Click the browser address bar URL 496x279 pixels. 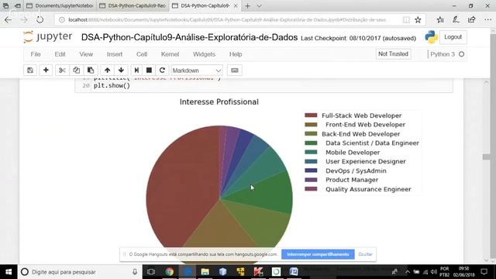[227, 20]
